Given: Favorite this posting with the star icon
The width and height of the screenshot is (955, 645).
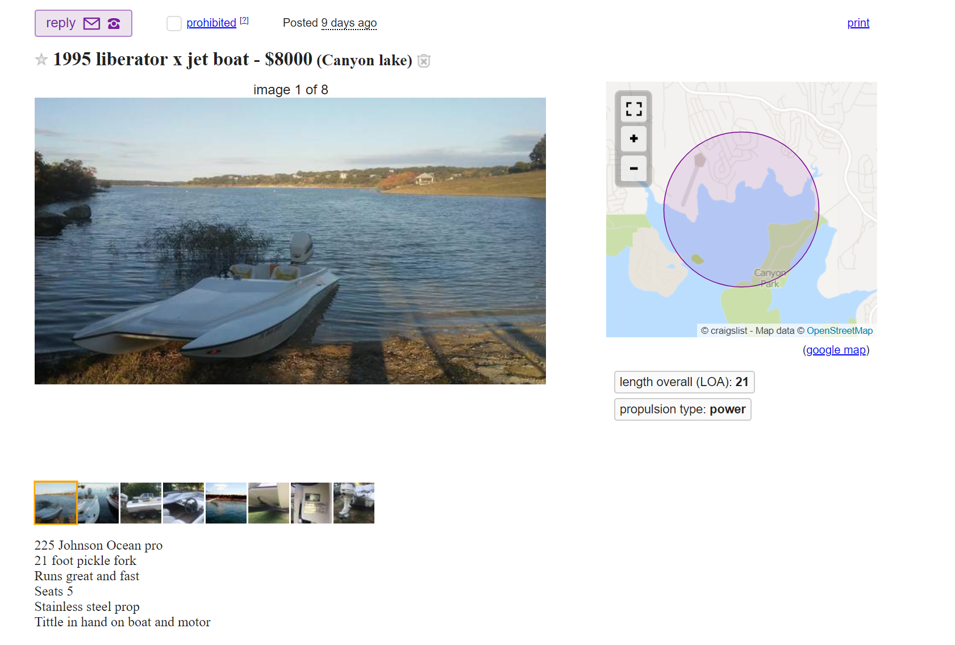Looking at the screenshot, I should (41, 60).
